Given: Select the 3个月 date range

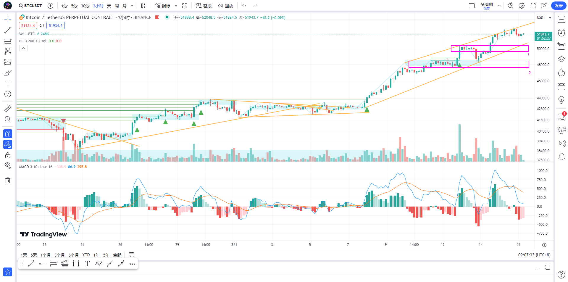Looking at the screenshot, I should [59, 255].
